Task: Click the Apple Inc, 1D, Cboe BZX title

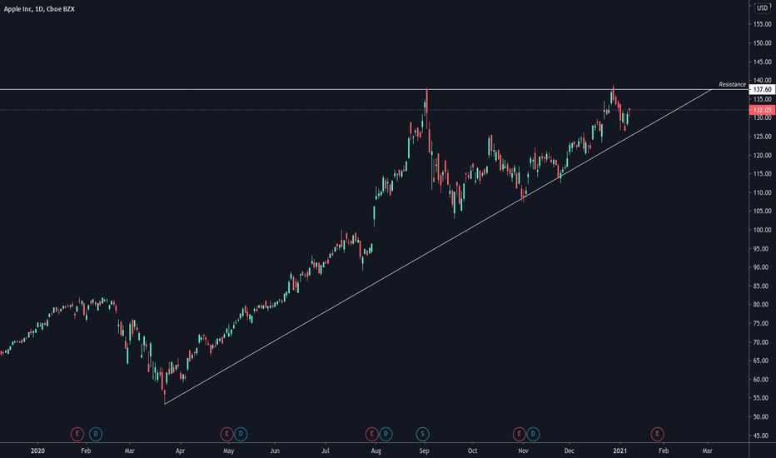Action: [39, 9]
